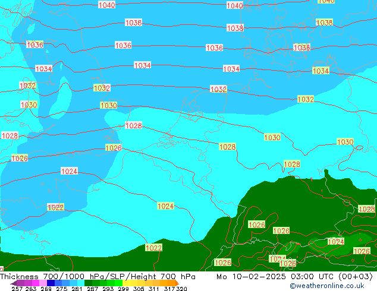Click the legend value 263
This screenshot has width=377, height=291.
click(x=31, y=289)
